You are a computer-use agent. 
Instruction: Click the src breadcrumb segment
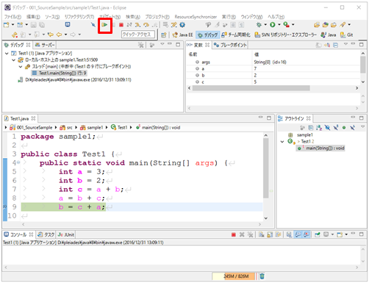[66, 127]
